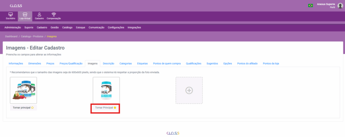The height and width of the screenshot is (137, 345).
Task: Click the CLOSS logo in header
Action: (15, 6)
